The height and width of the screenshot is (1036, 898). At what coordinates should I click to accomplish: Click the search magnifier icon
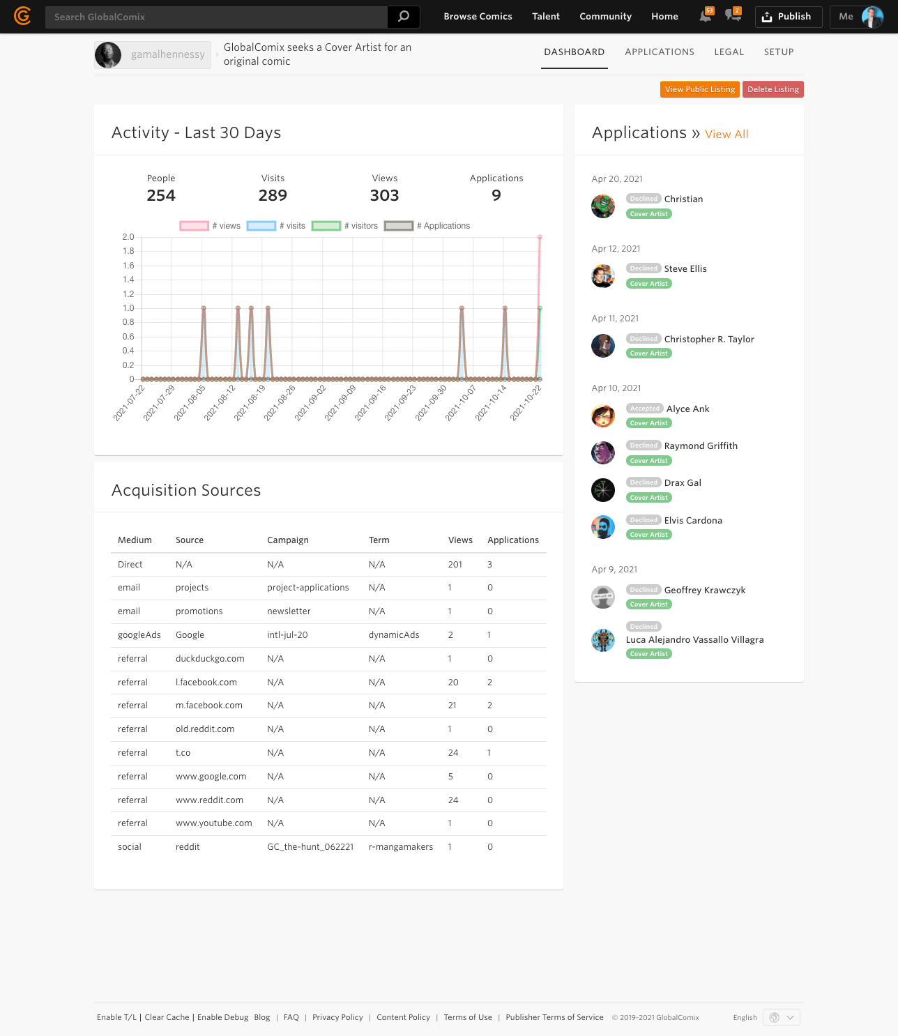404,17
